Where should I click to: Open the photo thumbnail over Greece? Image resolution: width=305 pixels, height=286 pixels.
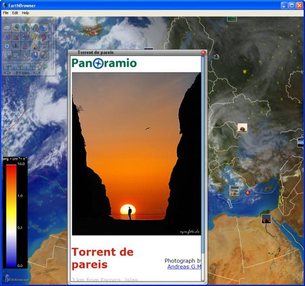(x=234, y=191)
